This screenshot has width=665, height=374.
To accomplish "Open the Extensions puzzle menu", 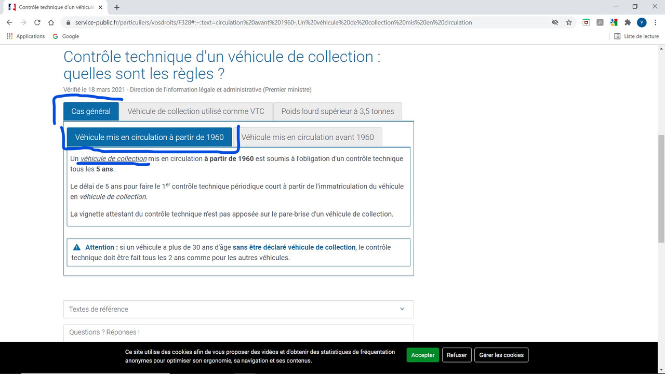I will click(628, 22).
